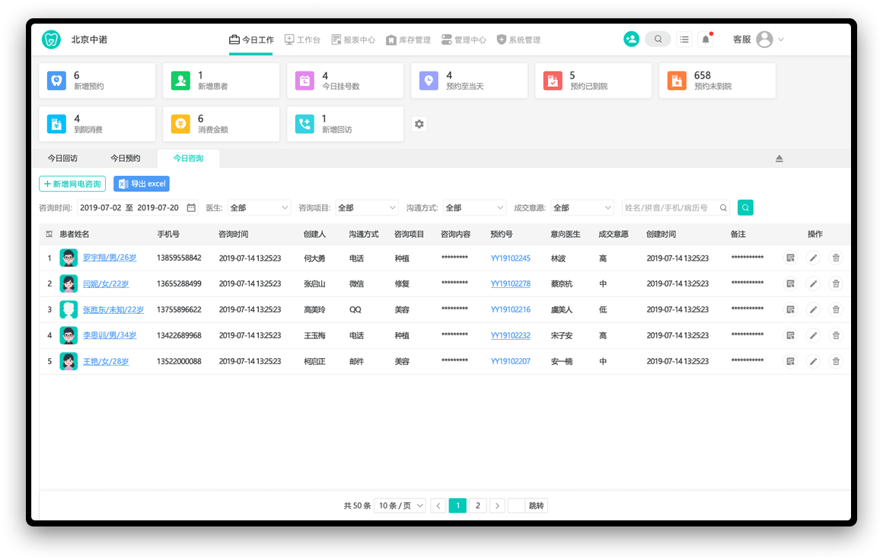Click 导出 excel button
This screenshot has width=883, height=560.
142,184
